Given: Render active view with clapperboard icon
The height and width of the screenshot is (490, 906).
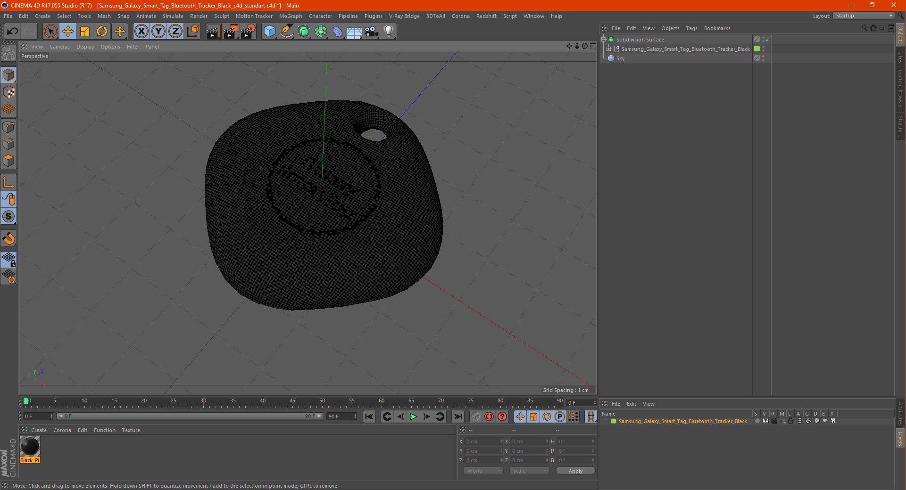Looking at the screenshot, I should [x=213, y=32].
